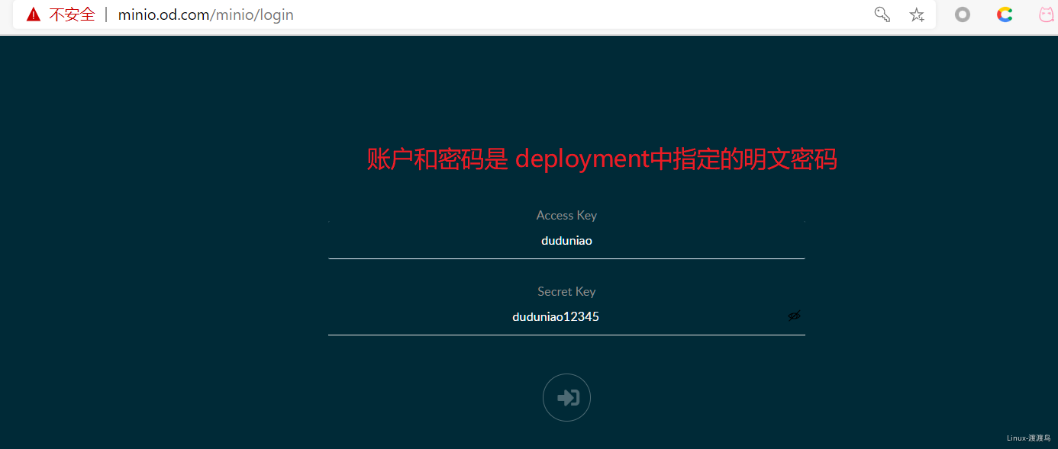Click the '不安全' security label
The width and height of the screenshot is (1058, 449).
(72, 14)
